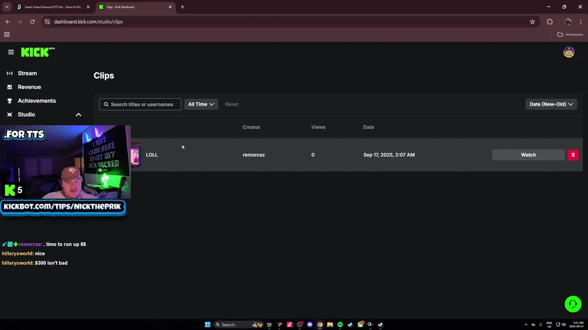Click the Views column header
588x330 pixels.
[x=318, y=127]
